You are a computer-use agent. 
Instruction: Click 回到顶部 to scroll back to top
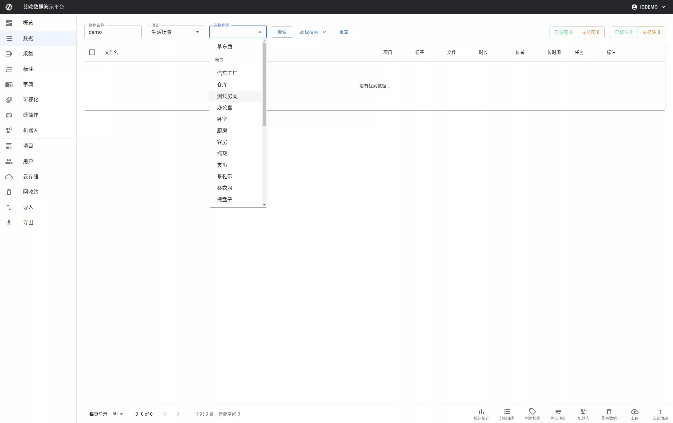pyautogui.click(x=660, y=414)
